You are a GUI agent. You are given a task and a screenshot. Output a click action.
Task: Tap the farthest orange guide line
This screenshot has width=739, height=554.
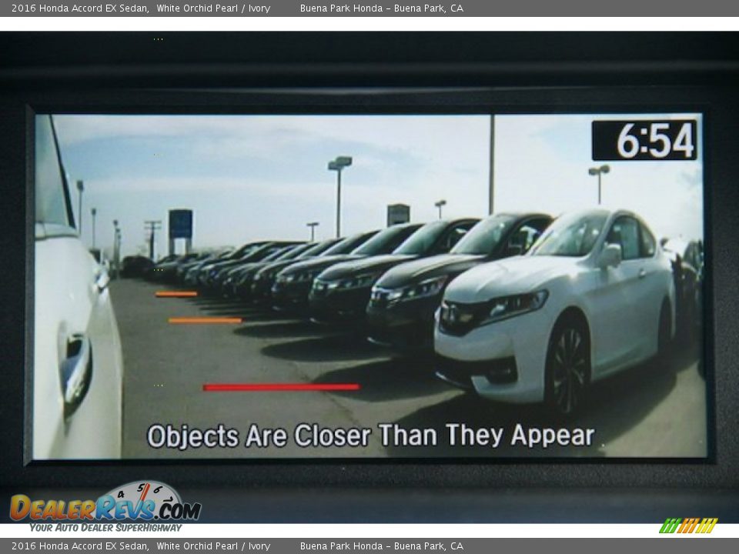pyautogui.click(x=176, y=294)
